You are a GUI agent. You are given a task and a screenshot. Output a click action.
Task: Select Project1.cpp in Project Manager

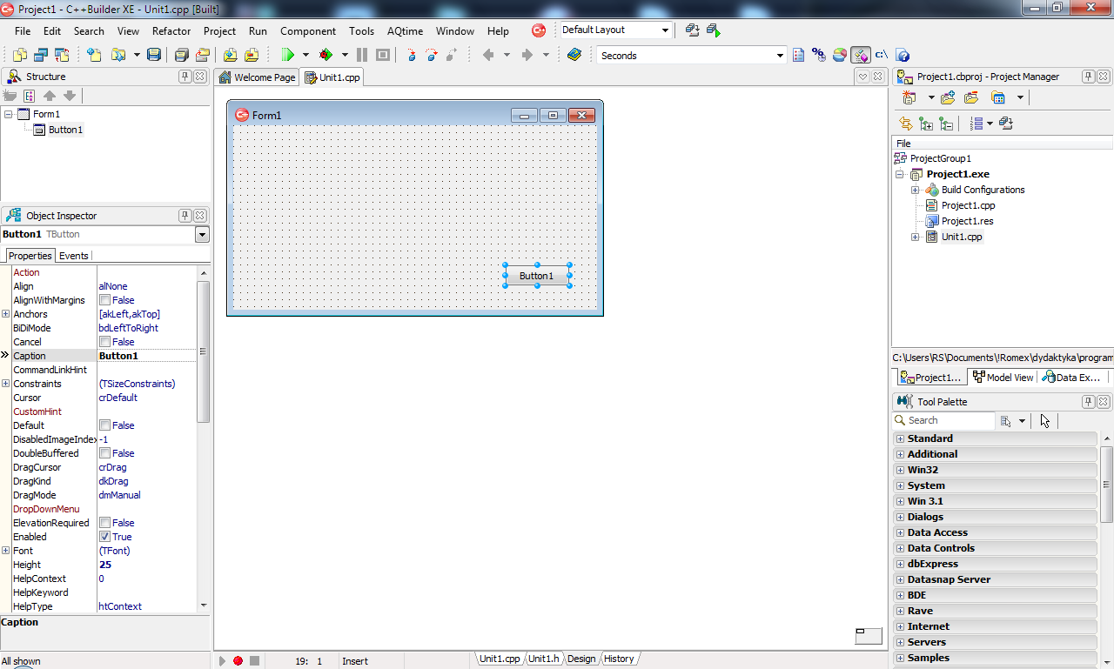(x=968, y=205)
